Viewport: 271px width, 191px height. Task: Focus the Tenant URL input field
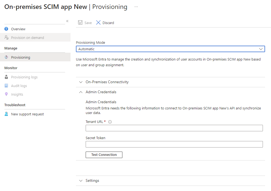click(174, 128)
